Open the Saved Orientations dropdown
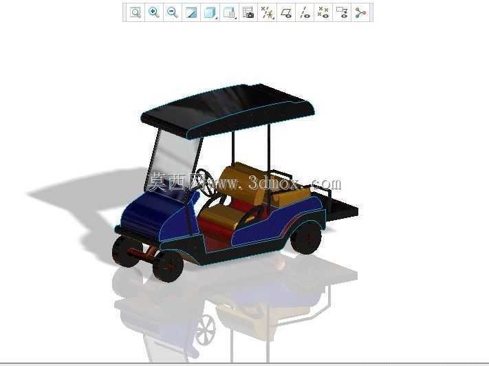Screen dimensions: 489x366 click(x=230, y=13)
